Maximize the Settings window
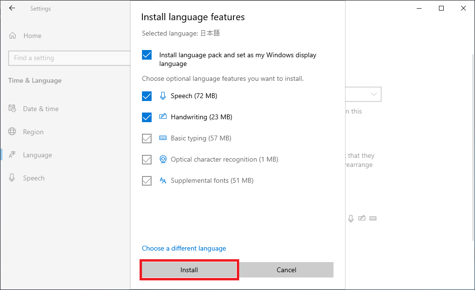The width and height of the screenshot is (475, 290). click(441, 8)
